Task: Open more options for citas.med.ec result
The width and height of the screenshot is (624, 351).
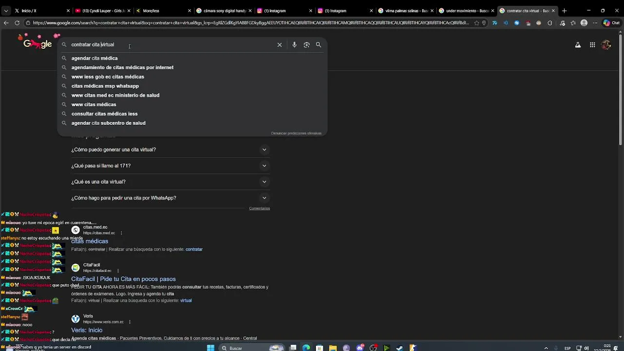Action: point(121,233)
